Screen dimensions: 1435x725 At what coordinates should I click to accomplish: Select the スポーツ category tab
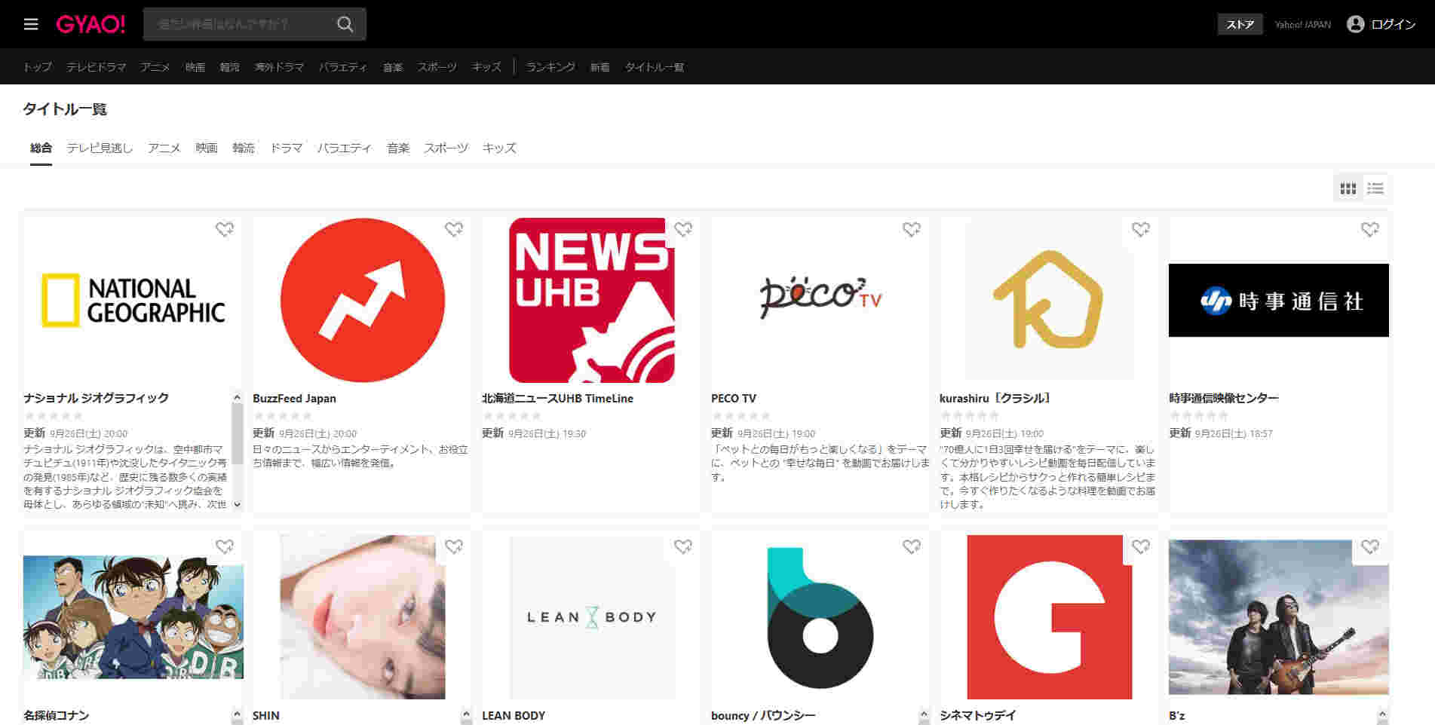[446, 148]
